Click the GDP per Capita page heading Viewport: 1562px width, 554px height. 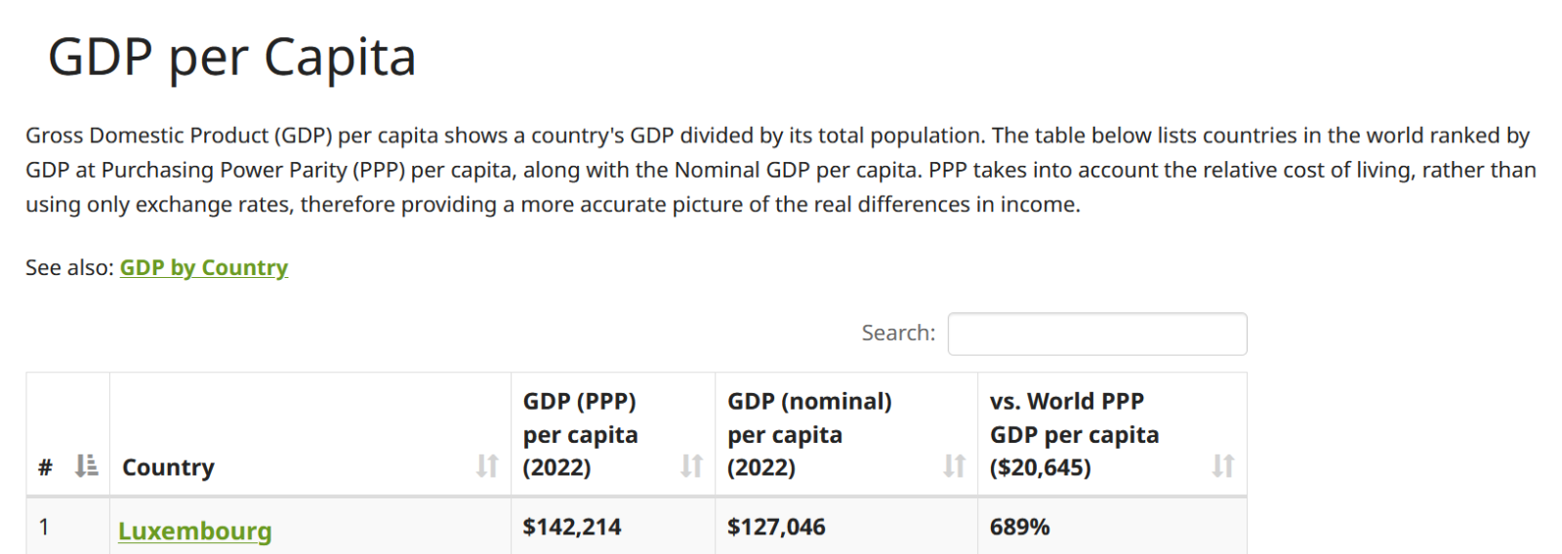(x=232, y=58)
